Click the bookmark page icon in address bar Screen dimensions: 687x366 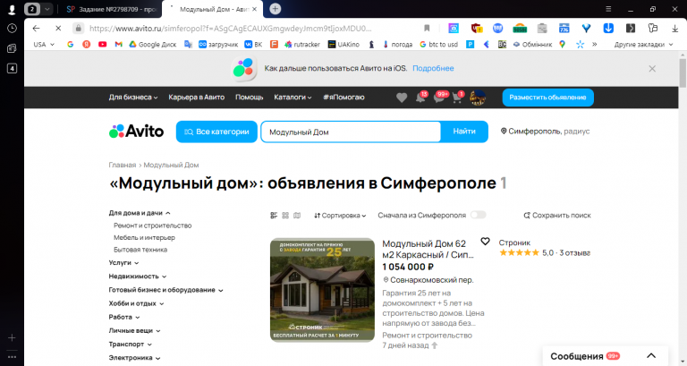(x=427, y=29)
